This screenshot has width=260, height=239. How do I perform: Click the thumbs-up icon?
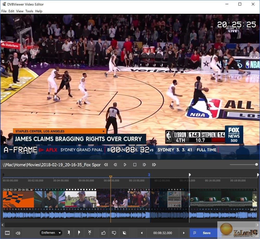point(103,233)
